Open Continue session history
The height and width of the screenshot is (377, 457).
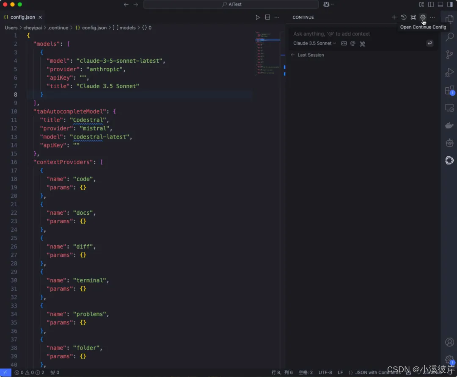(403, 17)
